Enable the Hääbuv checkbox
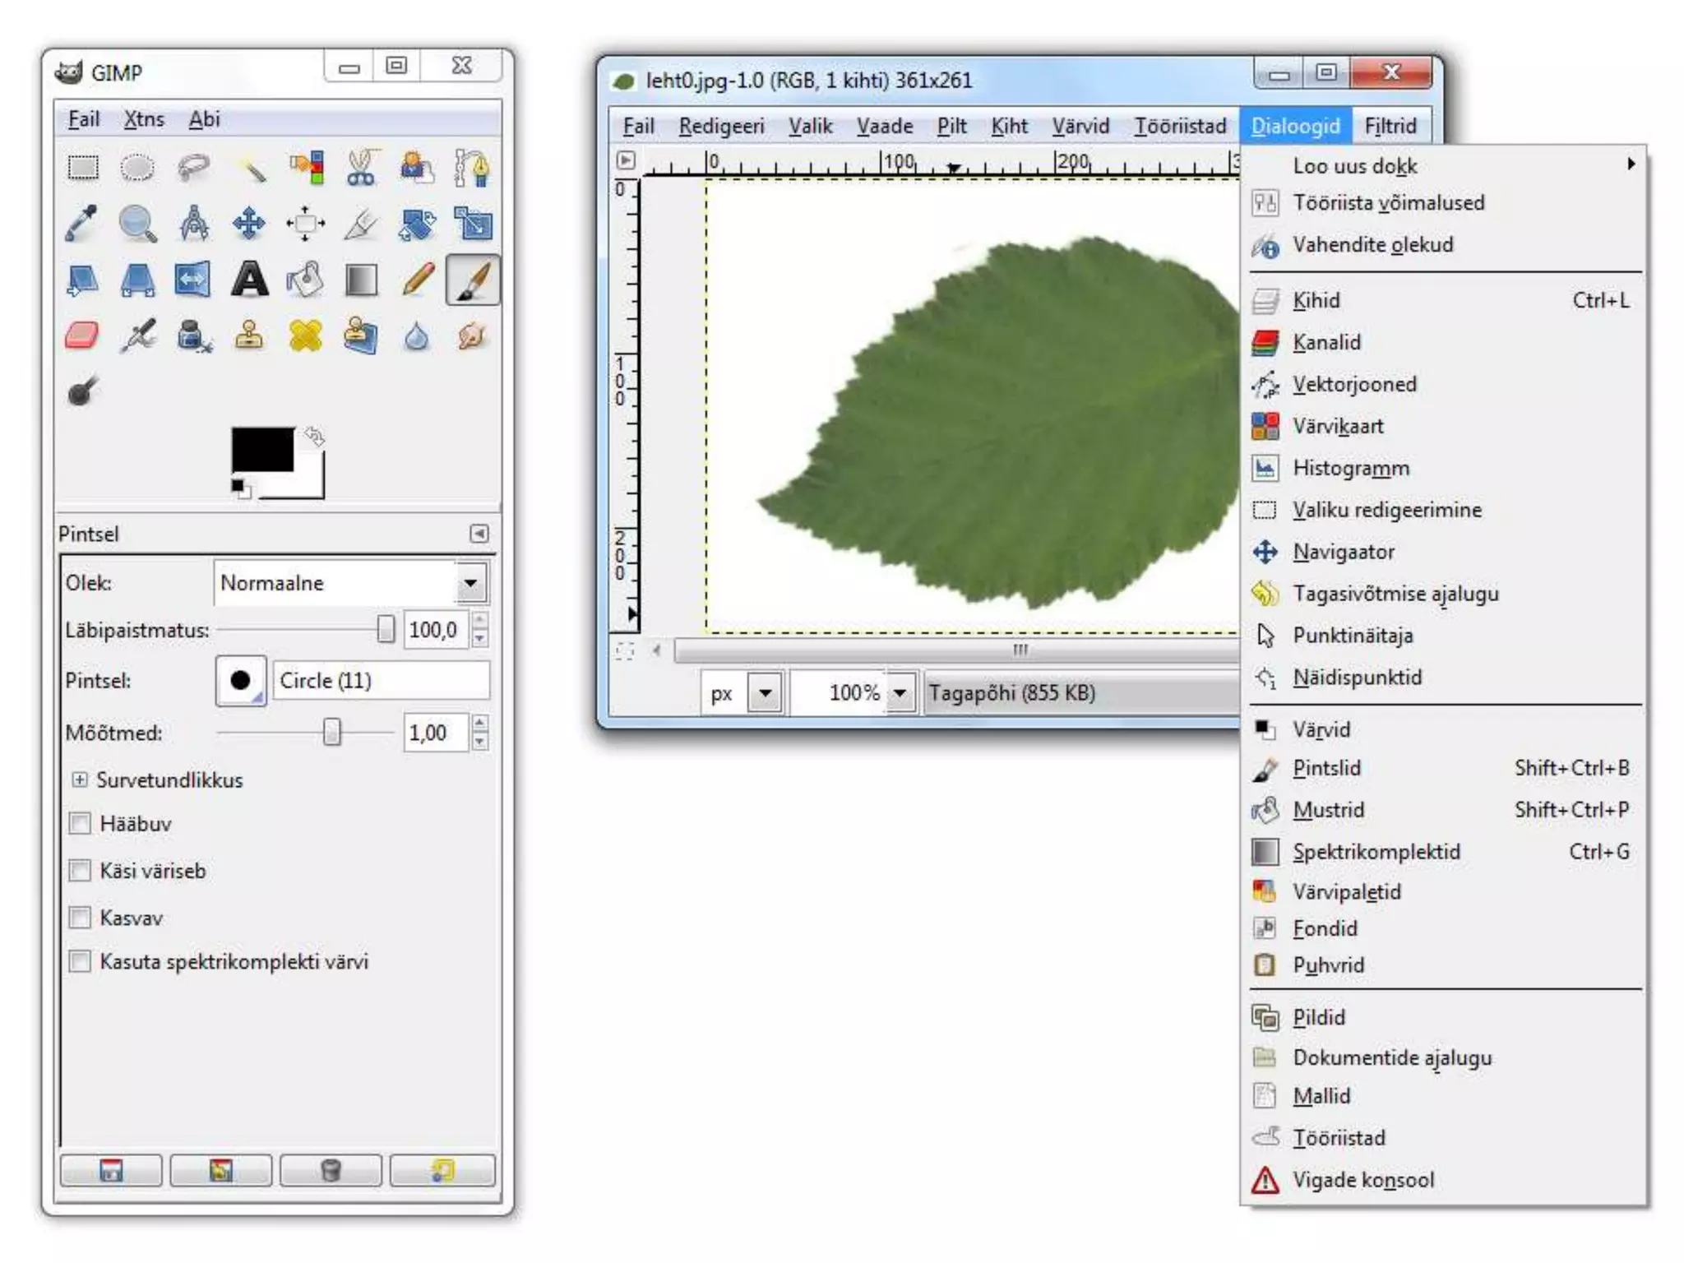Image resolution: width=1684 pixels, height=1263 pixels. tap(81, 823)
